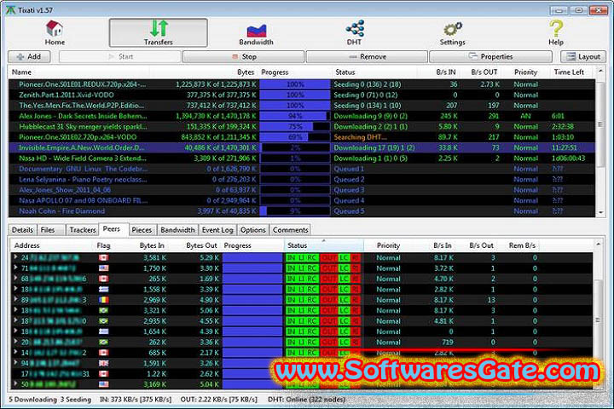Click the Canadian flag on the first peer row
This screenshot has height=409, width=614.
104,257
